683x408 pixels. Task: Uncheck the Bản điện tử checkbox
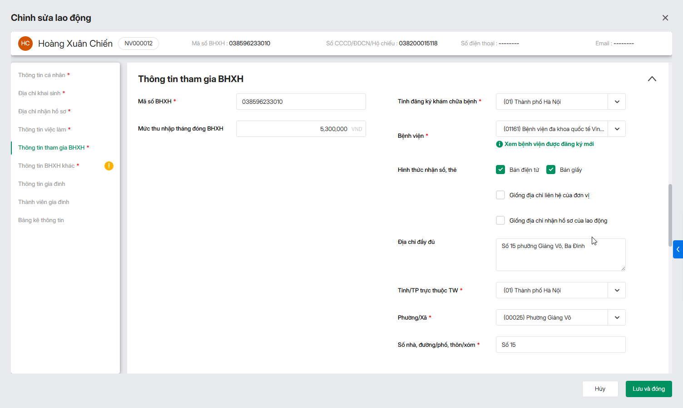(x=500, y=170)
